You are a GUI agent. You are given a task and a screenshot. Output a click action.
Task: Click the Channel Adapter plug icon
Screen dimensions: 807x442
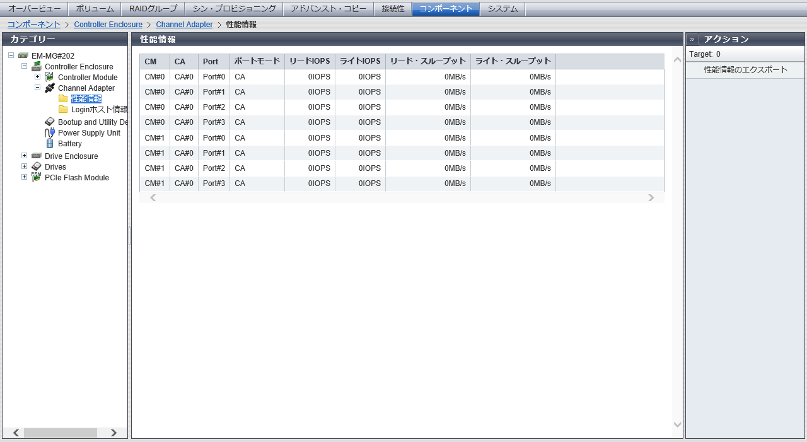(50, 88)
